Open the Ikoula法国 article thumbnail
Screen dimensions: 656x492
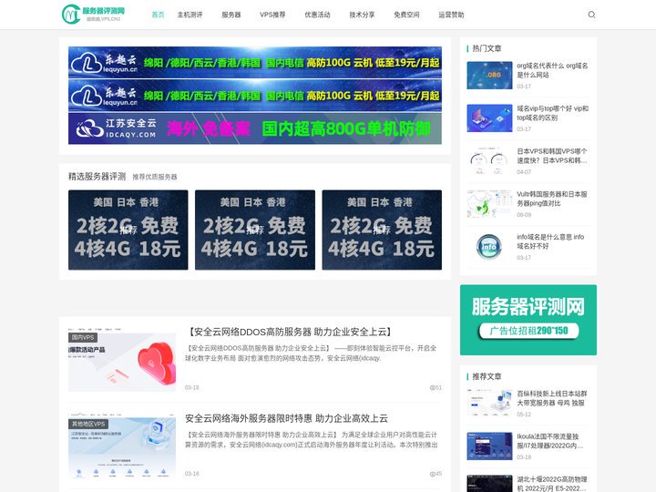click(x=489, y=446)
